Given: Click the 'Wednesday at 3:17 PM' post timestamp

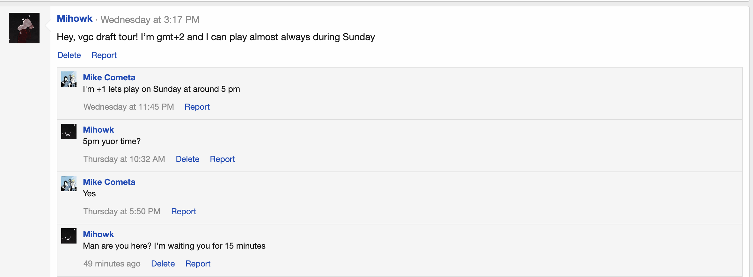Looking at the screenshot, I should point(150,20).
